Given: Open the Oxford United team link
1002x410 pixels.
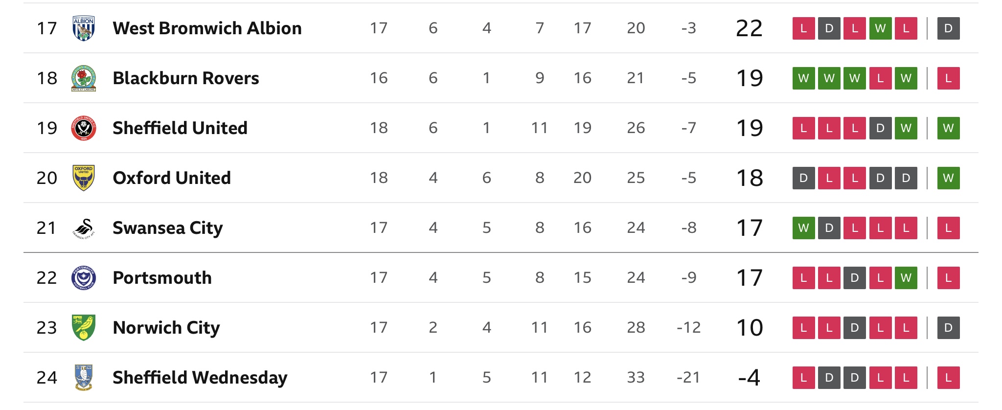Looking at the screenshot, I should pos(172,178).
